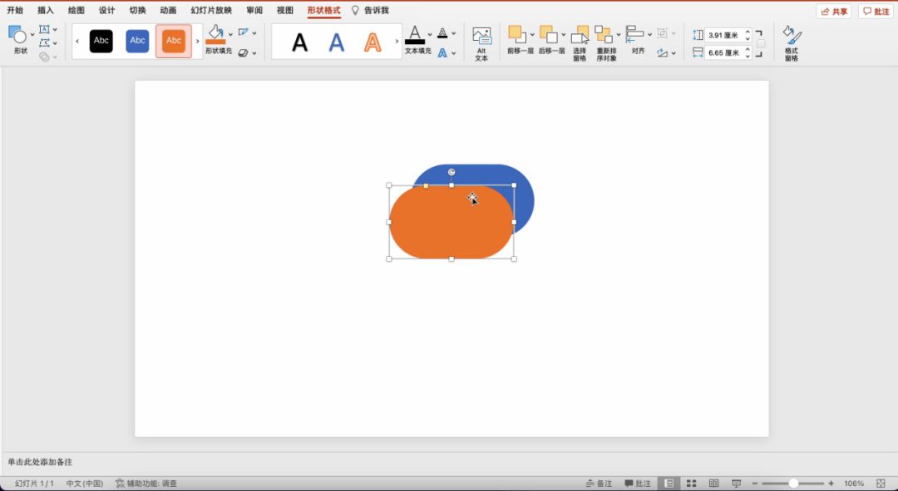Select the blue Abc shape style swatch

137,41
